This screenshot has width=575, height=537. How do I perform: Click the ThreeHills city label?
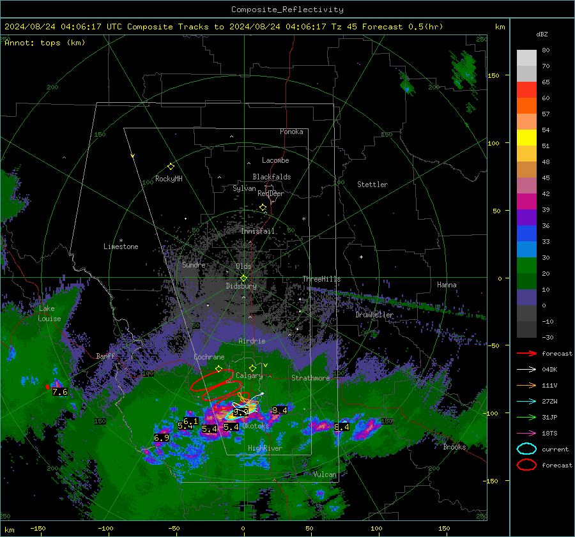coord(321,279)
